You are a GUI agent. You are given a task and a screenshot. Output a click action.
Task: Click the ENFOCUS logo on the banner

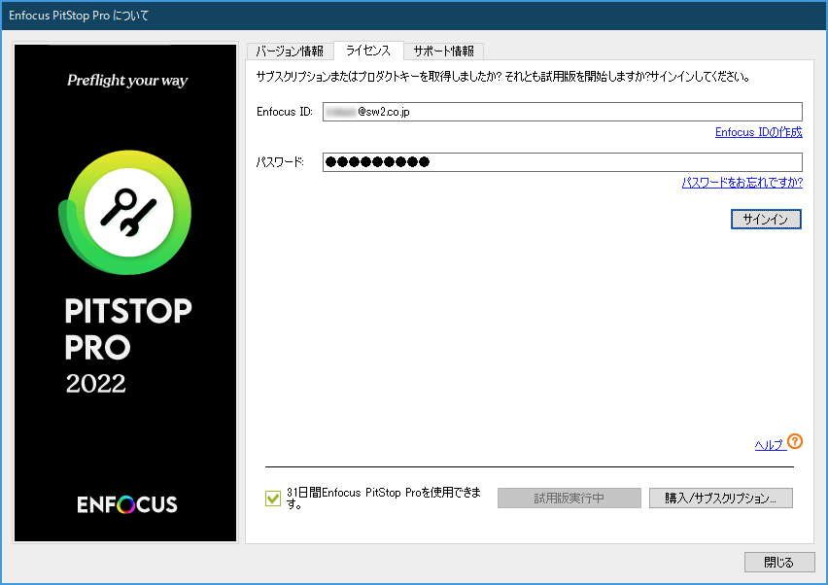127,504
